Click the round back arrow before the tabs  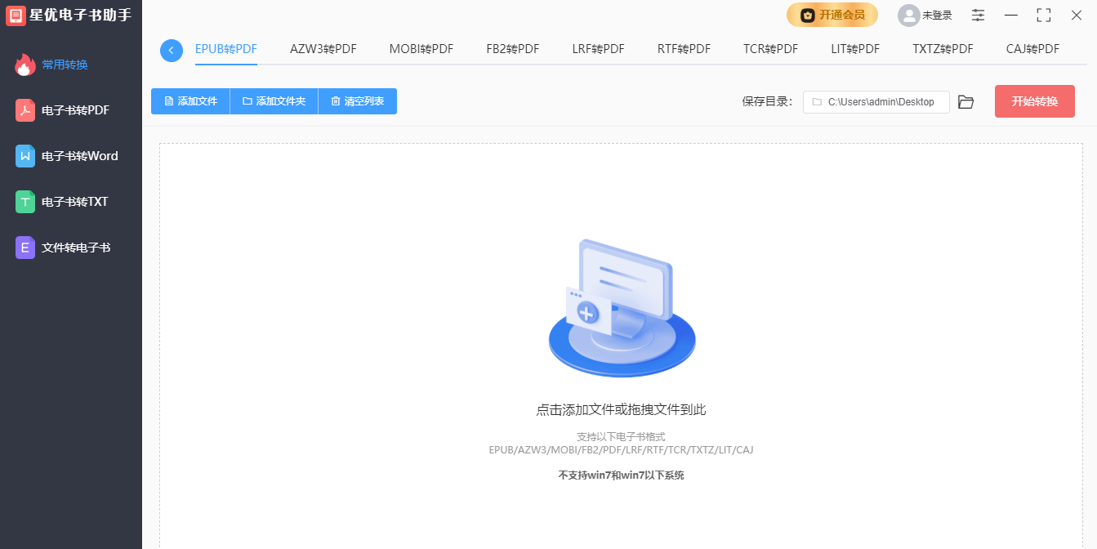(x=172, y=50)
